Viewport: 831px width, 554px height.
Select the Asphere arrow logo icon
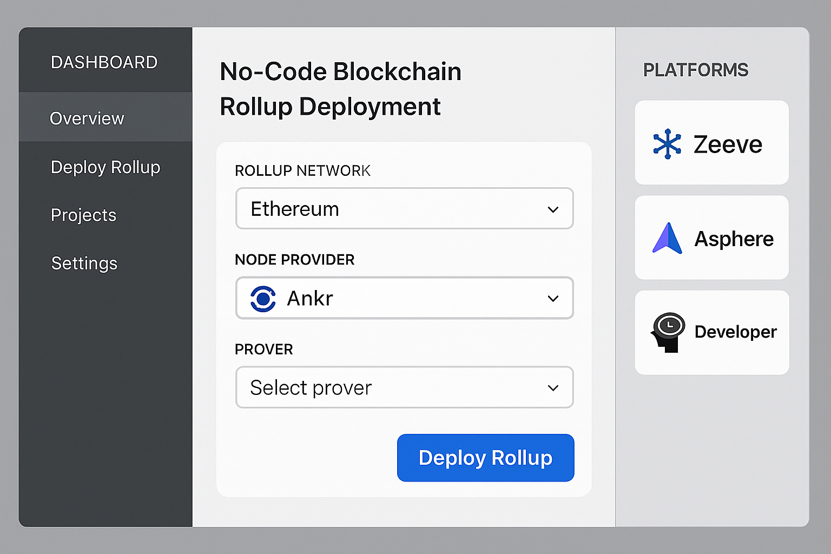[x=667, y=238]
